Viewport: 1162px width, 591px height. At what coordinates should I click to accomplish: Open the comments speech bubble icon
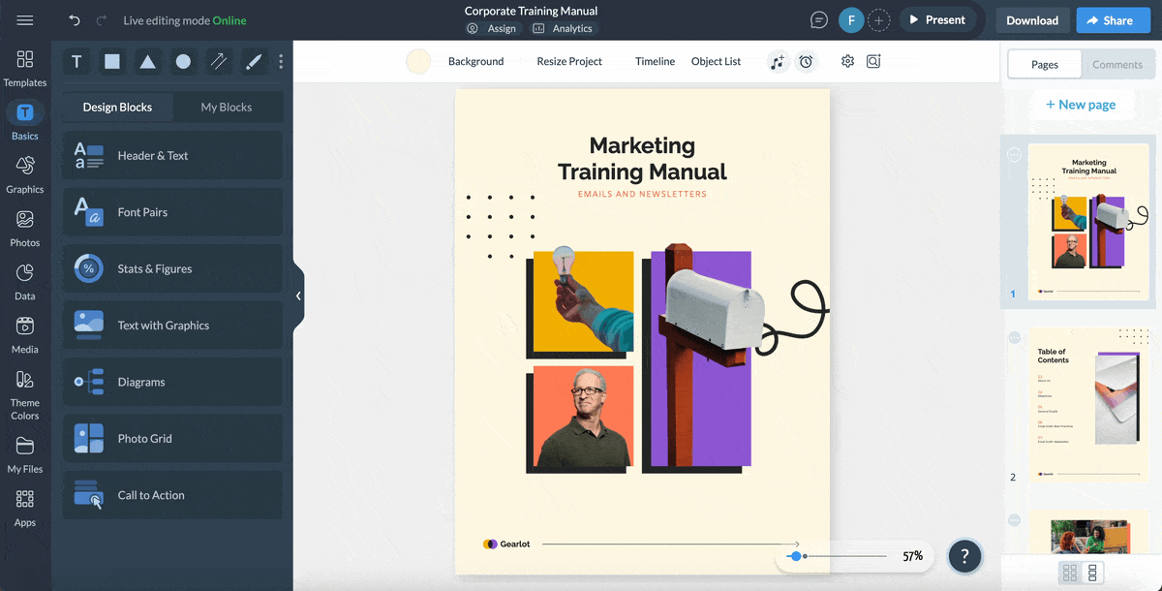(819, 20)
